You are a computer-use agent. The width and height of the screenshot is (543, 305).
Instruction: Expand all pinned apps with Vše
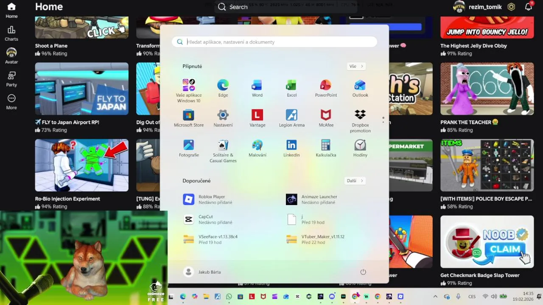tap(356, 67)
